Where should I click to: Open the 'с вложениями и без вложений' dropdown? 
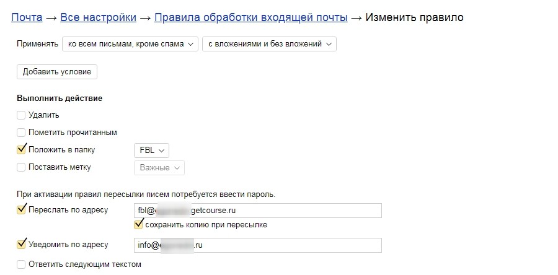point(269,44)
